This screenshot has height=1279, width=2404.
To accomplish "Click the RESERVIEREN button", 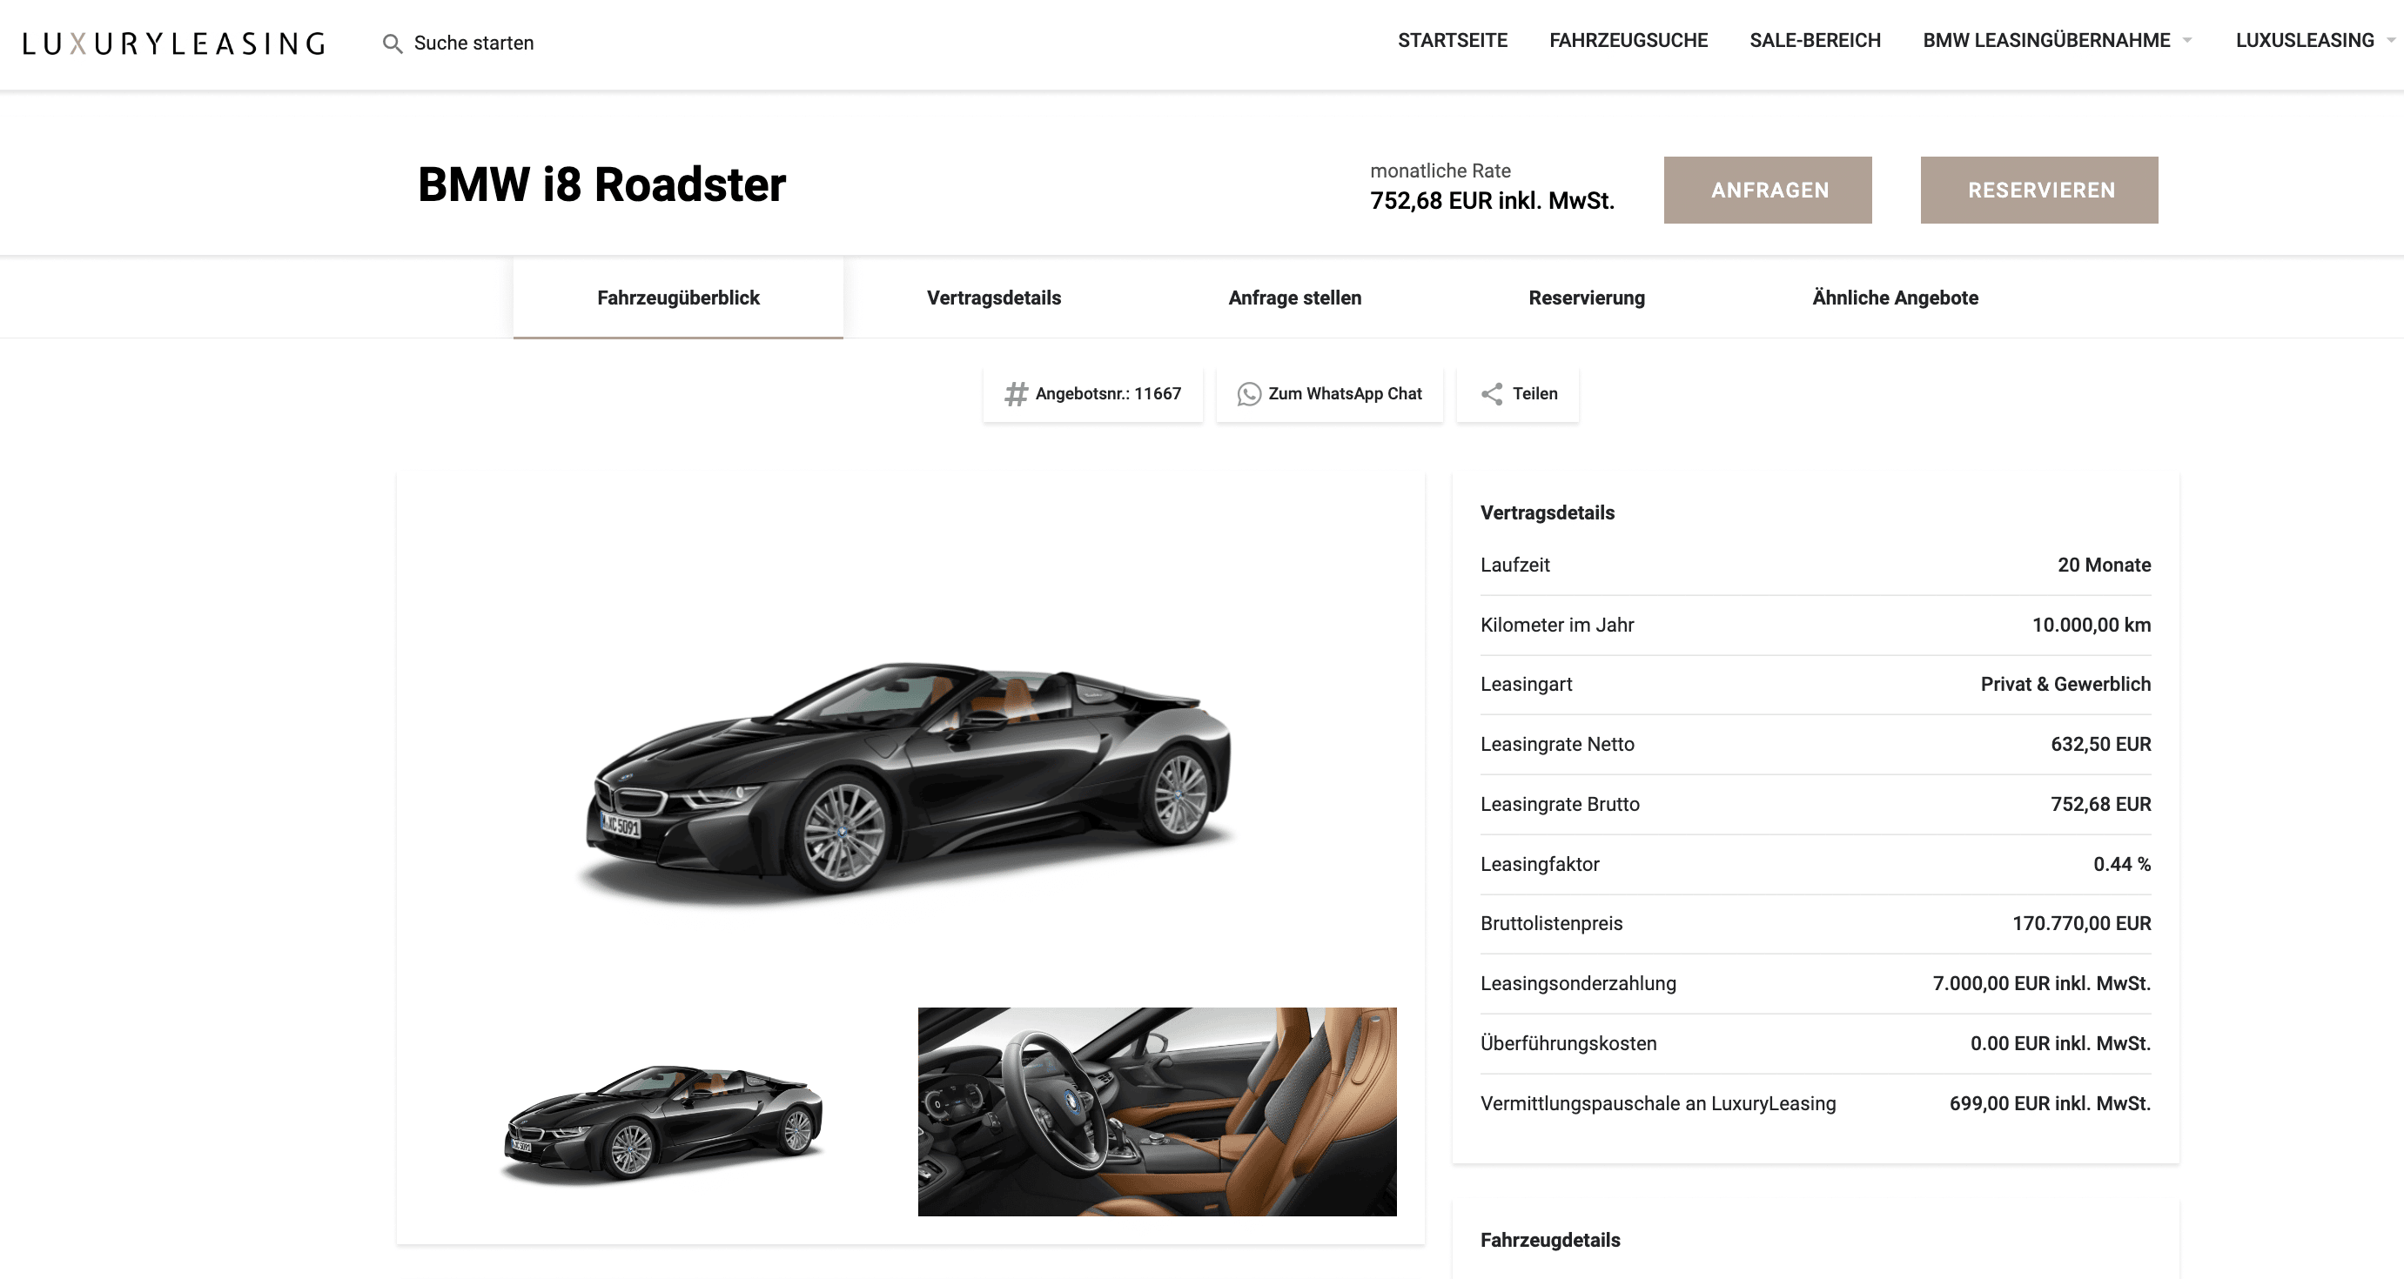I will coord(2039,190).
